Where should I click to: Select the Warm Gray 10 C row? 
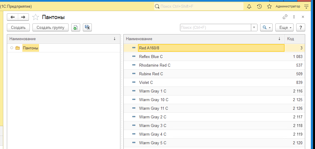tap(214, 100)
